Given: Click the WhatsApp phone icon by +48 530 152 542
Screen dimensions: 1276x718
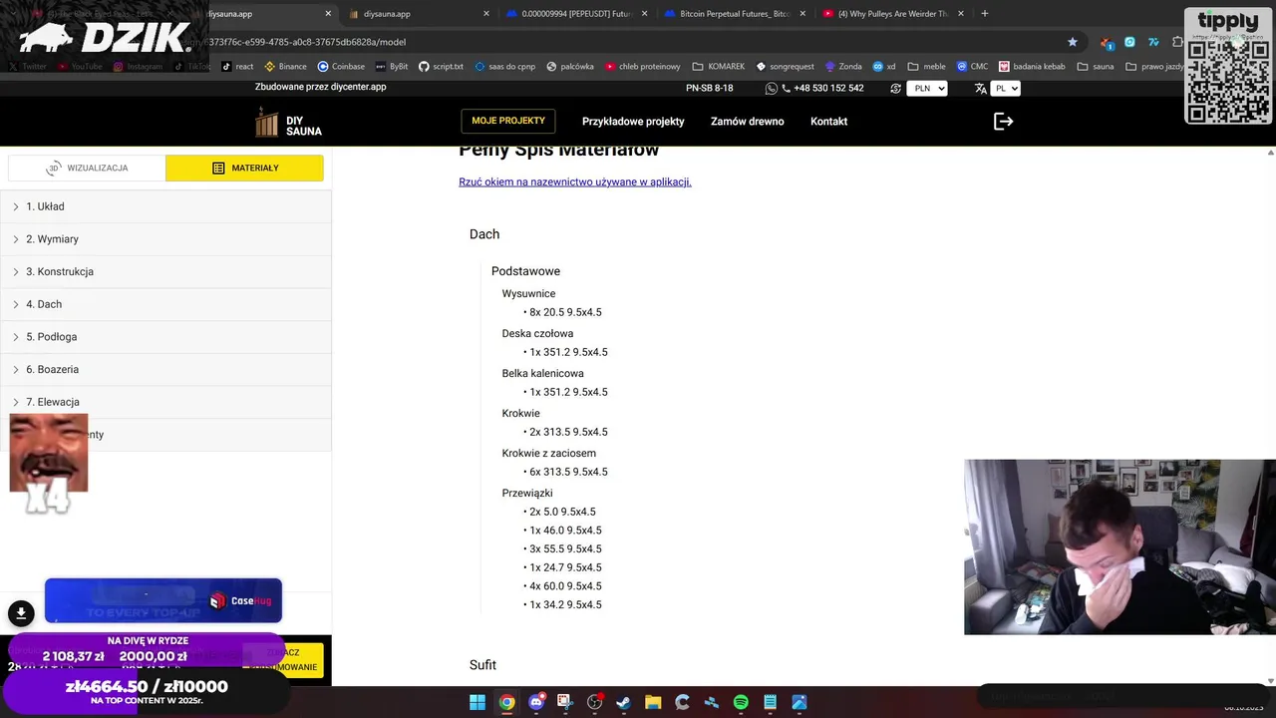Looking at the screenshot, I should click(x=771, y=89).
